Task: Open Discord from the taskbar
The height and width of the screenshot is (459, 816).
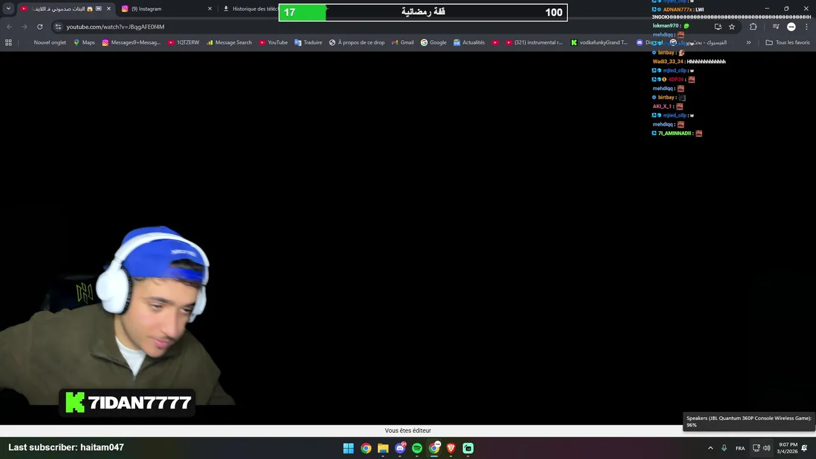Action: [x=400, y=448]
